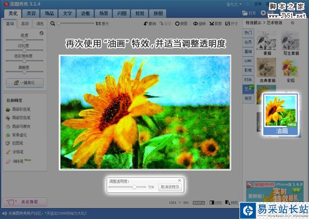Open the 场景 main tab
The width and height of the screenshot is (309, 219).
tap(104, 13)
